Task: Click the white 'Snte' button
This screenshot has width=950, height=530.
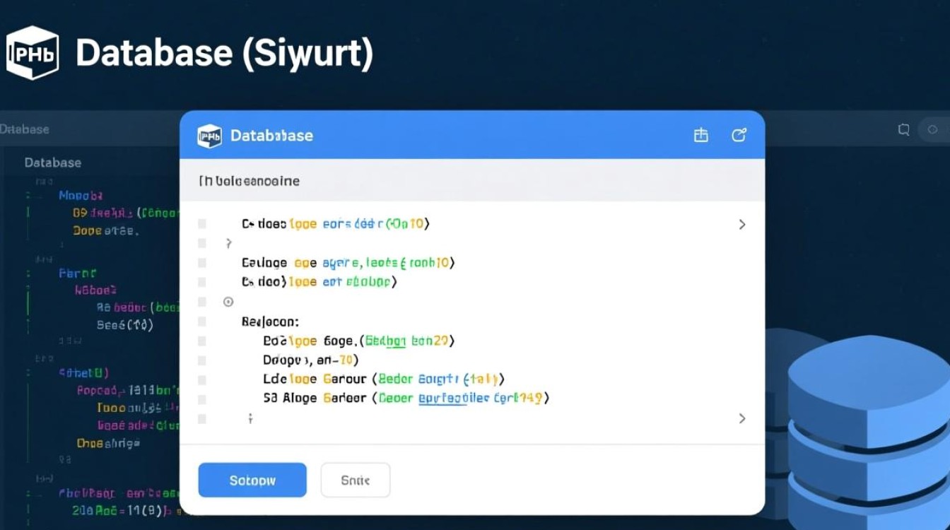Action: point(355,481)
